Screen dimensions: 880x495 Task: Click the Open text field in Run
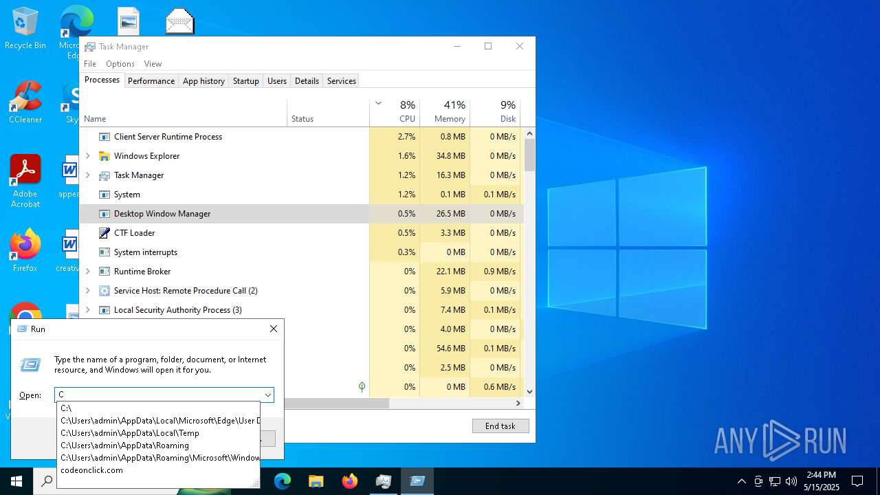tap(159, 395)
